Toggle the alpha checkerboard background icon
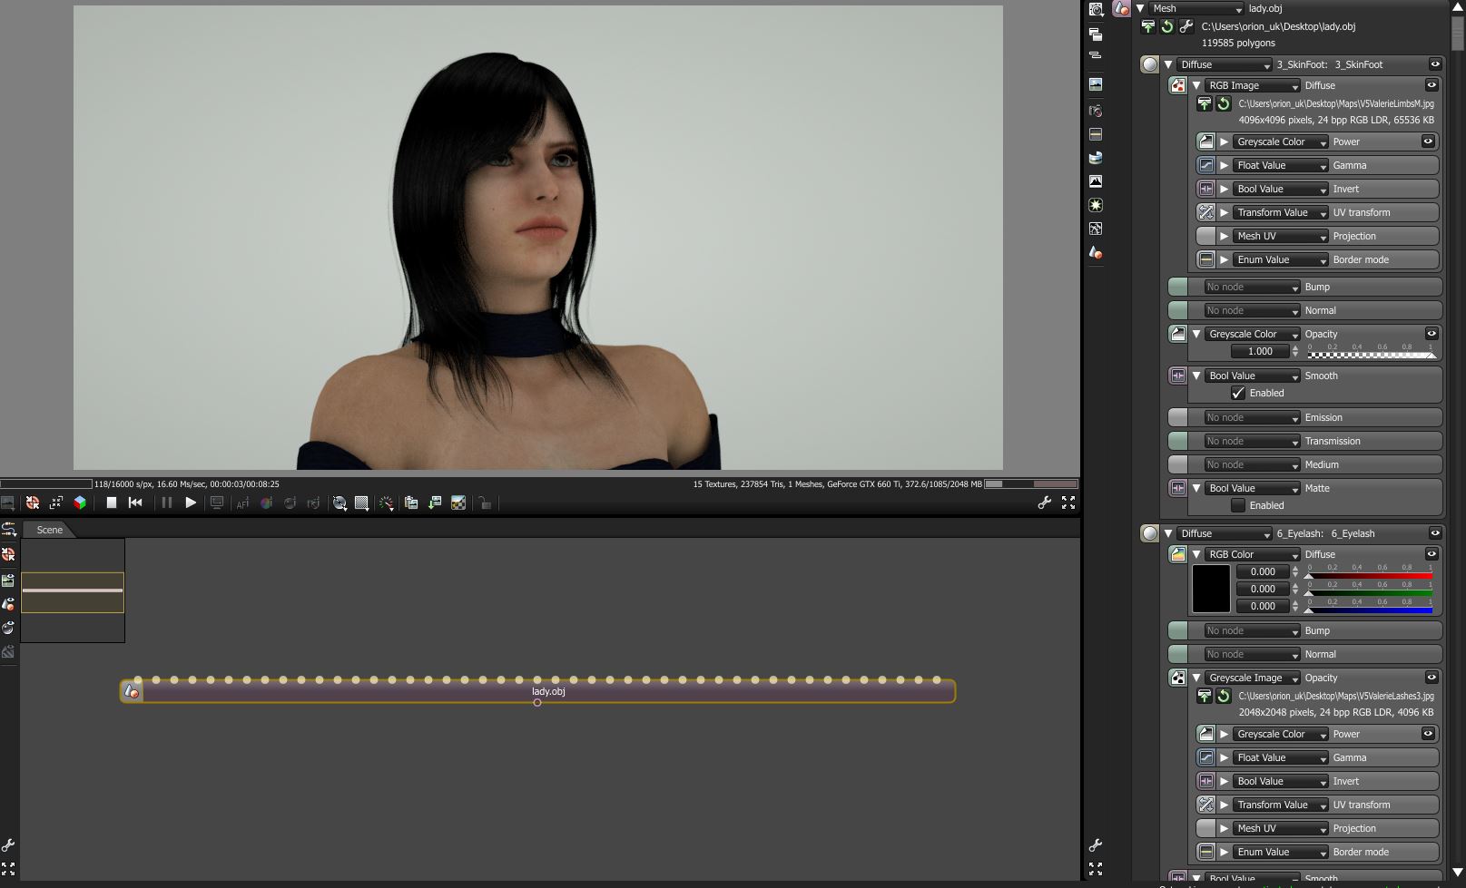 [x=458, y=503]
